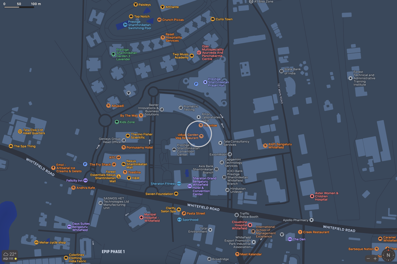Select the Tata Elxsi Head Quarters pin
The height and width of the screenshot is (264, 397).
[x=20, y=131]
